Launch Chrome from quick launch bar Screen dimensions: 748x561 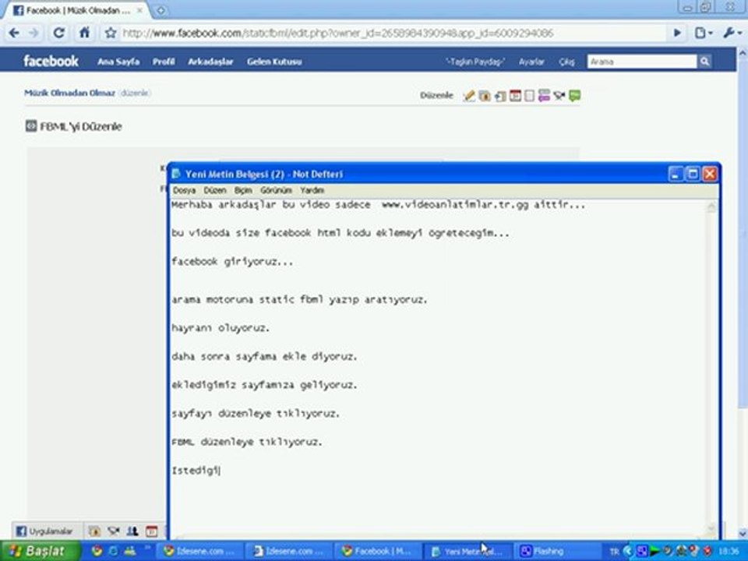coord(97,551)
